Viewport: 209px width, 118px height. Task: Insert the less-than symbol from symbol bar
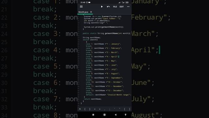[x=95, y=109]
